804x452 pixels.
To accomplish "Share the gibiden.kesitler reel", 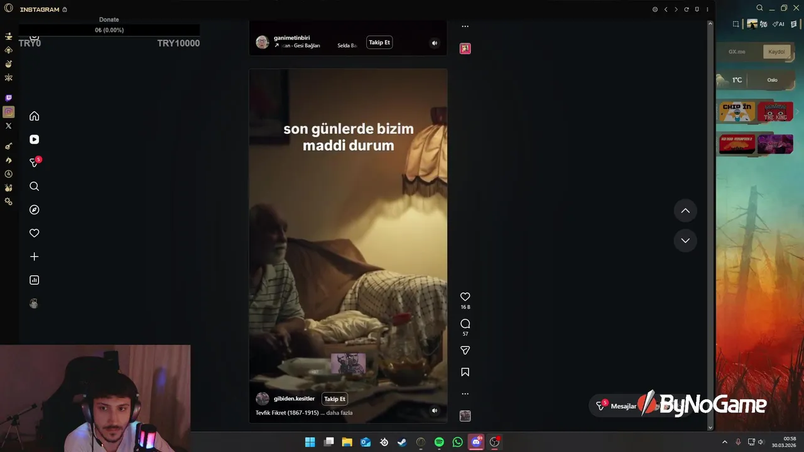I will pos(465,350).
